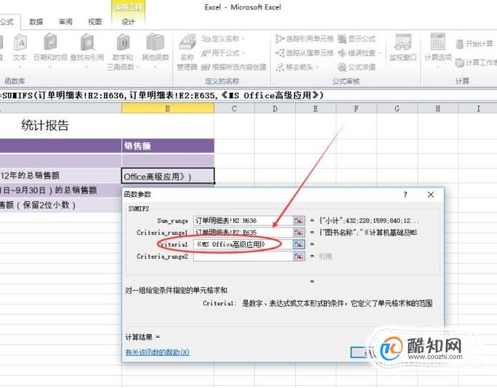The image size is (497, 388).
Task: Select column C header
Action: click(x=234, y=109)
